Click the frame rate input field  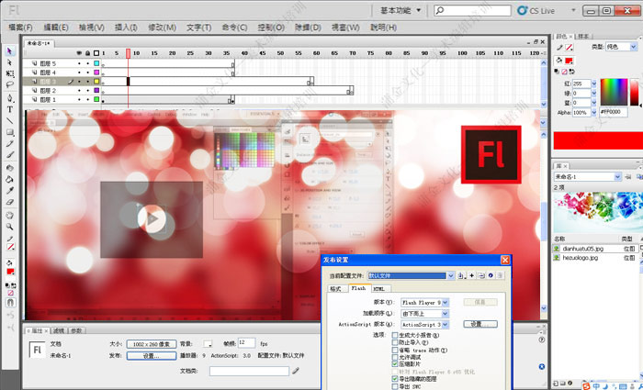click(246, 343)
